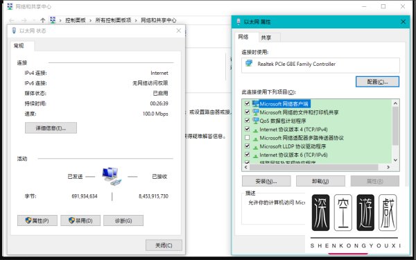Maximize the Network and Sharing Center window
Viewport: 416px width, 260px height.
[x=383, y=6]
